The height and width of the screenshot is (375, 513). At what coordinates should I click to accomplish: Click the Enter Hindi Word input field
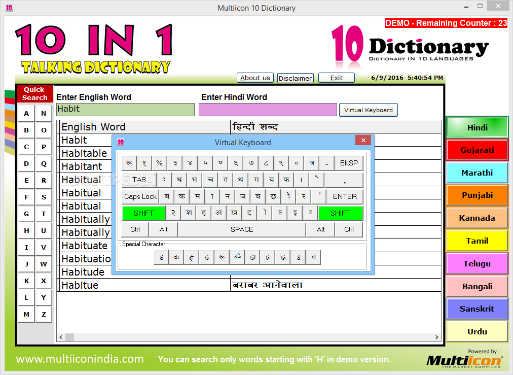268,110
